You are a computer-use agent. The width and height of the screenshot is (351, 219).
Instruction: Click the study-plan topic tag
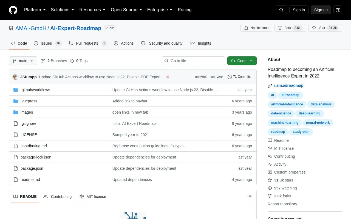tap(301, 132)
